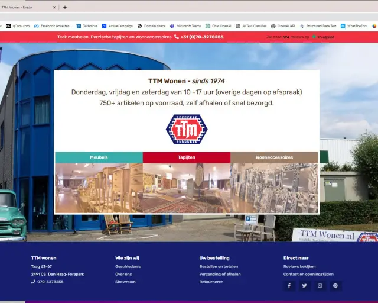This screenshot has height=303, width=378.
Task: Click the Meubels furniture showroom photo
Action: pos(99,188)
